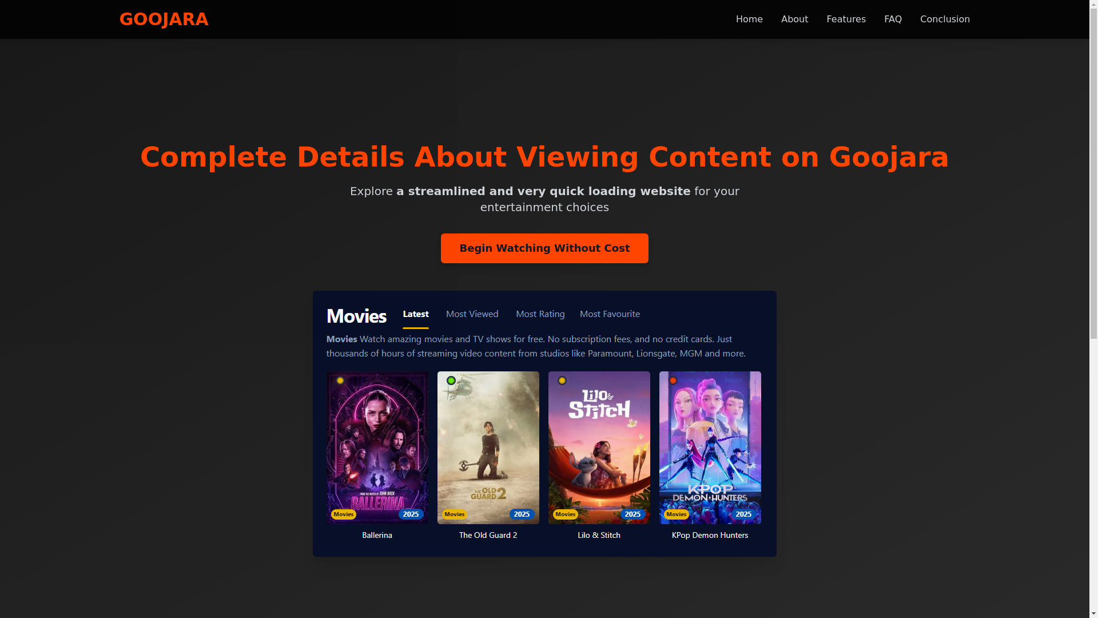Open The Old Guard 2 poster

[488, 447]
